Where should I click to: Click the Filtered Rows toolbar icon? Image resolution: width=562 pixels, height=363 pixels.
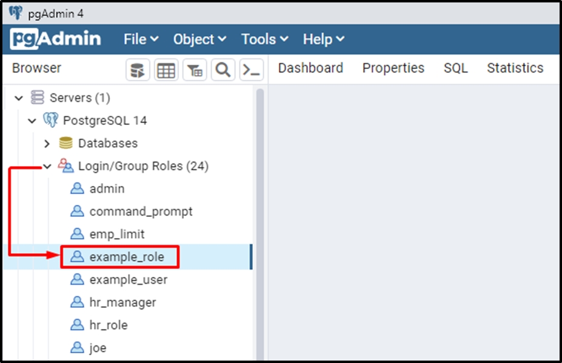coord(195,70)
